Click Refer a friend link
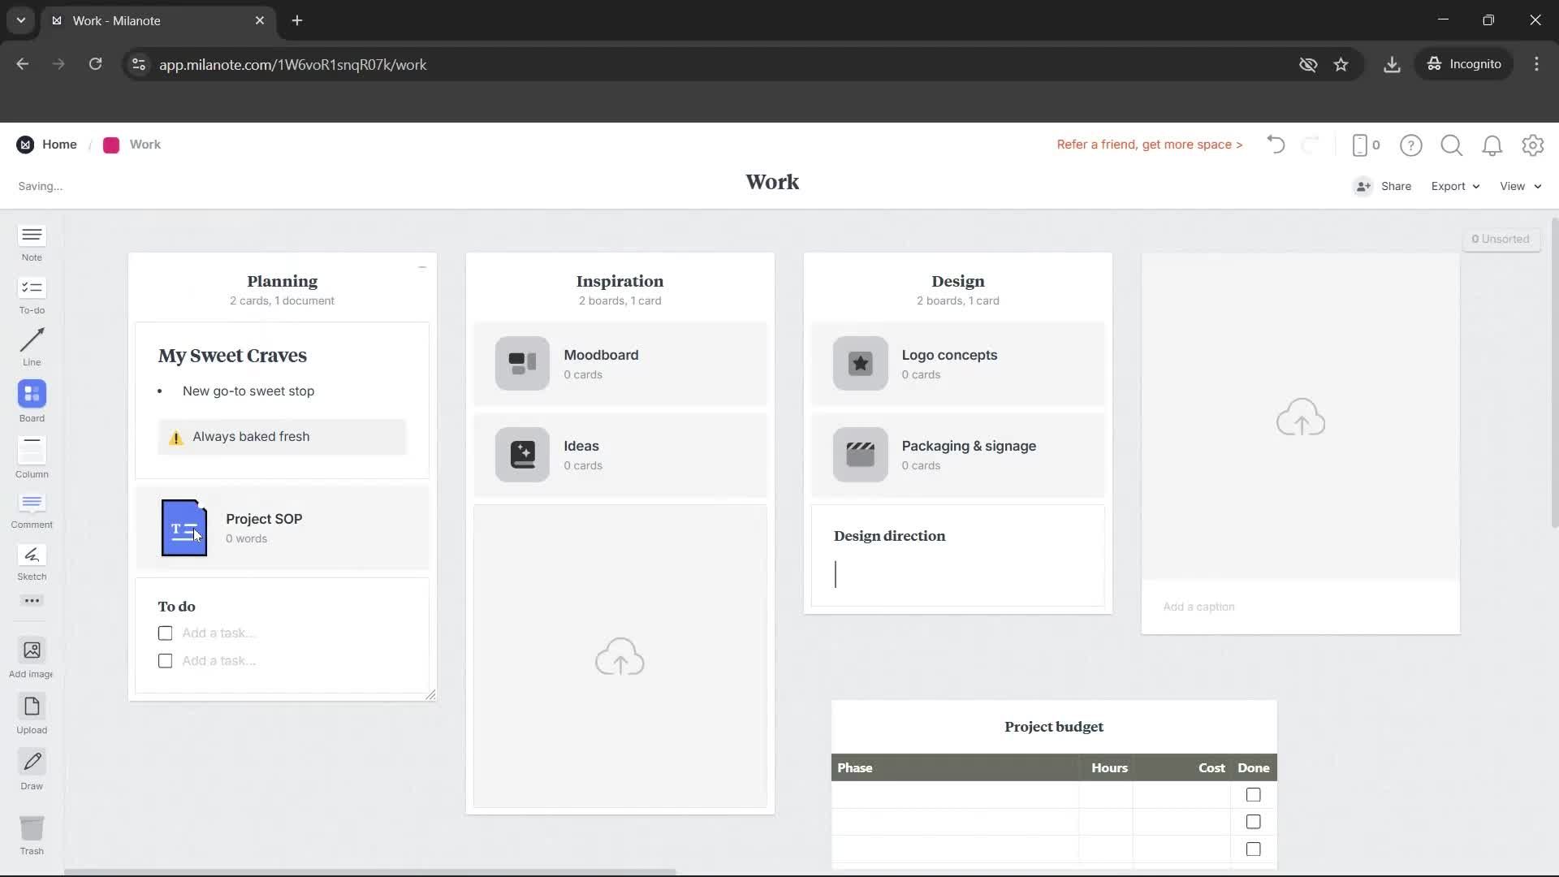 point(1149,145)
